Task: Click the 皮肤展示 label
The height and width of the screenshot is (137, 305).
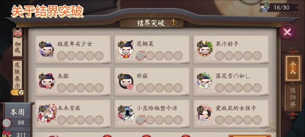Action: click(x=17, y=75)
